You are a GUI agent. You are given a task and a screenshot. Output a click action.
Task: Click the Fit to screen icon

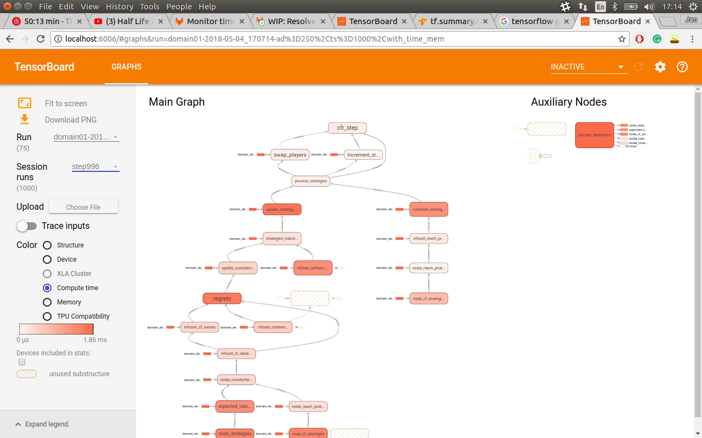(x=25, y=103)
